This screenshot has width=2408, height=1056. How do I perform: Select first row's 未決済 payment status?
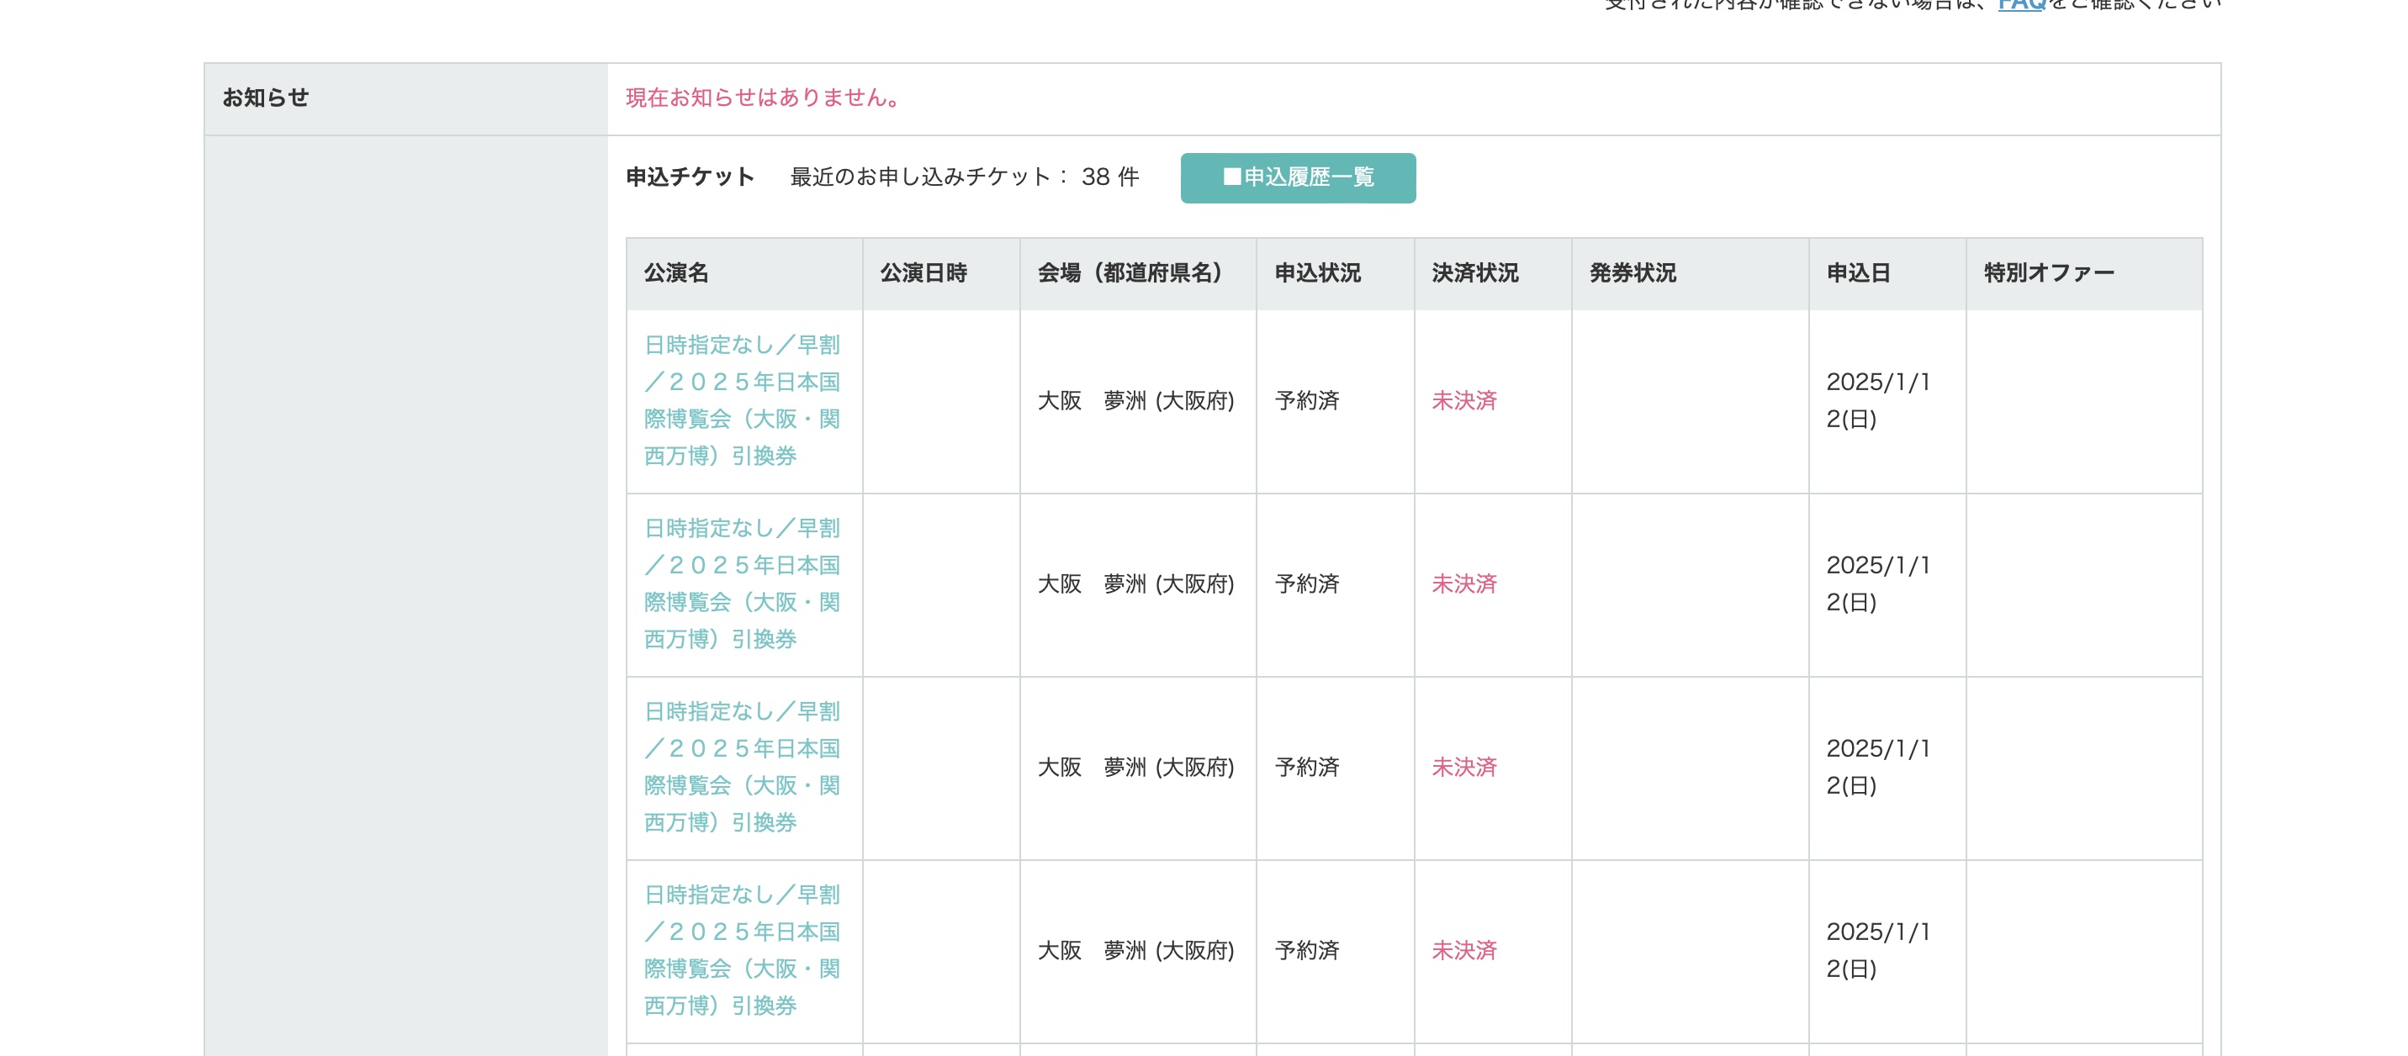1465,401
